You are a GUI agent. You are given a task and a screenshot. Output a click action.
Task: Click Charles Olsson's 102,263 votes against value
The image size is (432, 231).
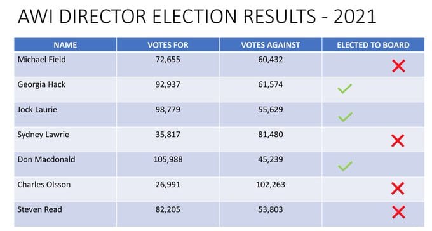(271, 185)
